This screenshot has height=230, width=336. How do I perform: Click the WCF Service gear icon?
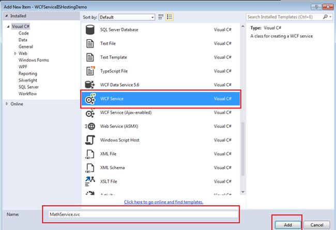click(90, 99)
